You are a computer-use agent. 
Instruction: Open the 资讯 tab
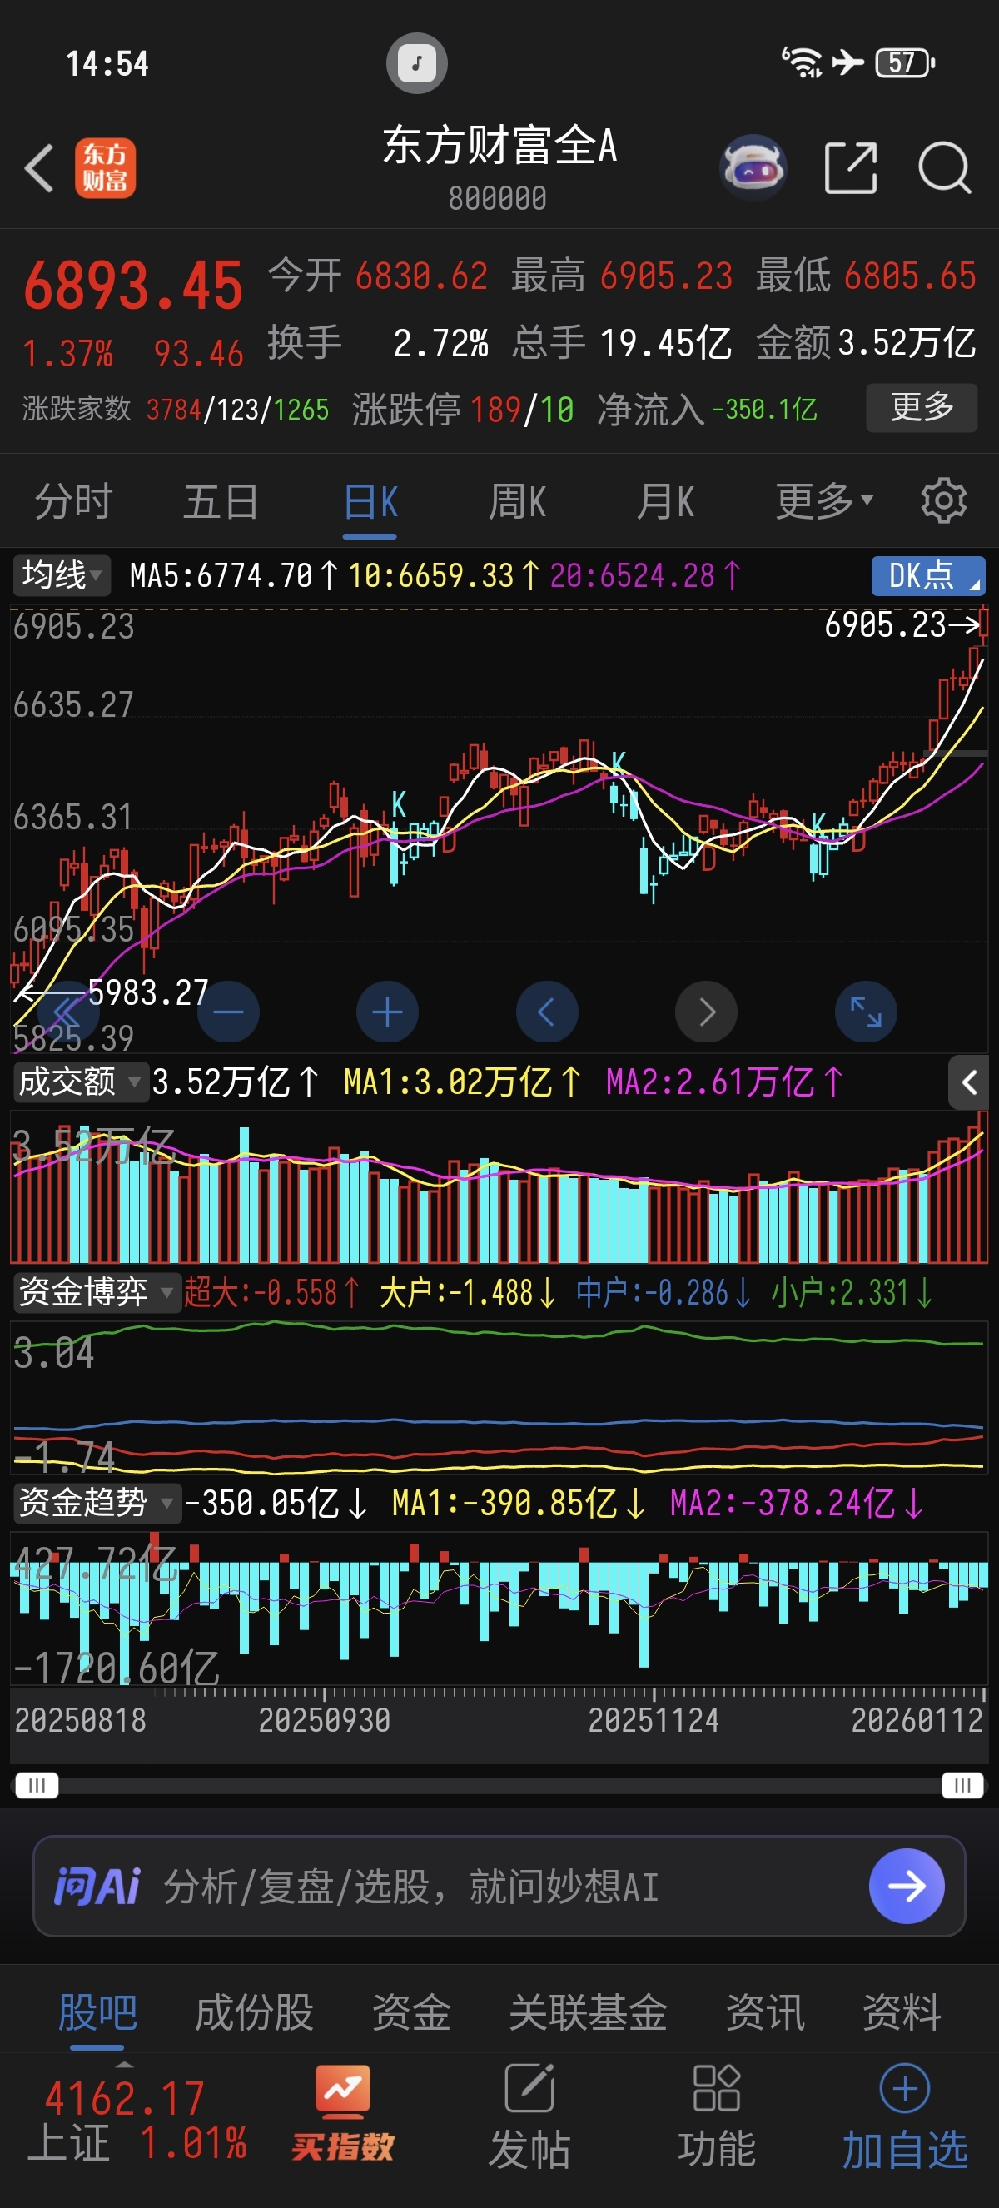pyautogui.click(x=765, y=2012)
